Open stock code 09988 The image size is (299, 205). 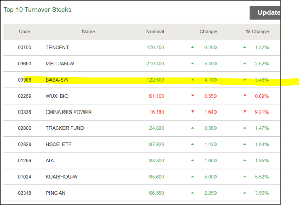coord(24,80)
